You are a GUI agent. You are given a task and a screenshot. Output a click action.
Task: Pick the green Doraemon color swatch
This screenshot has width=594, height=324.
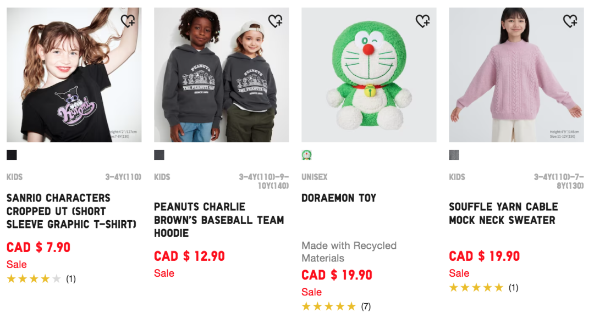[306, 155]
